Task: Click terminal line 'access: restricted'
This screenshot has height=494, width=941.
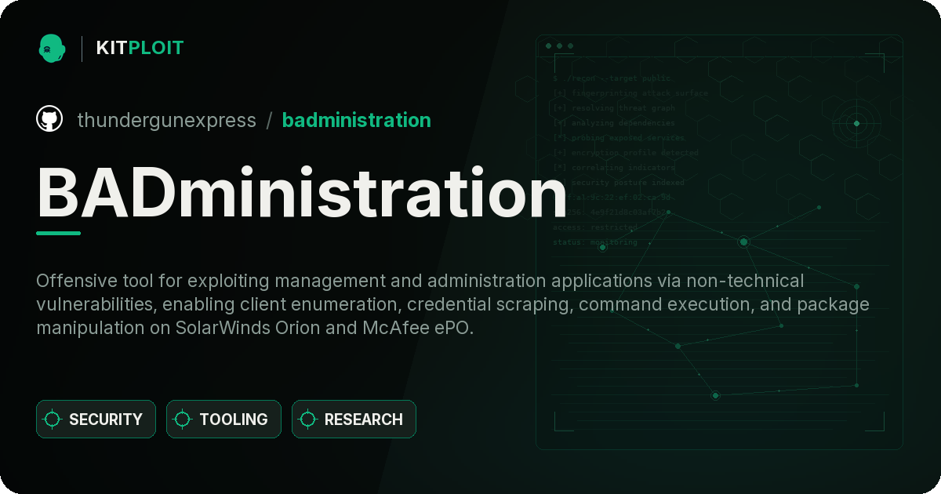Action: coord(595,227)
